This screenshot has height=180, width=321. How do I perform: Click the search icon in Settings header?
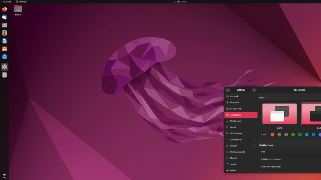click(x=228, y=90)
